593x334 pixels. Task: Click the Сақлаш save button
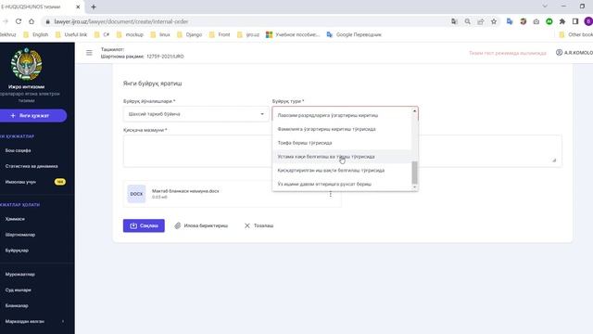point(144,225)
